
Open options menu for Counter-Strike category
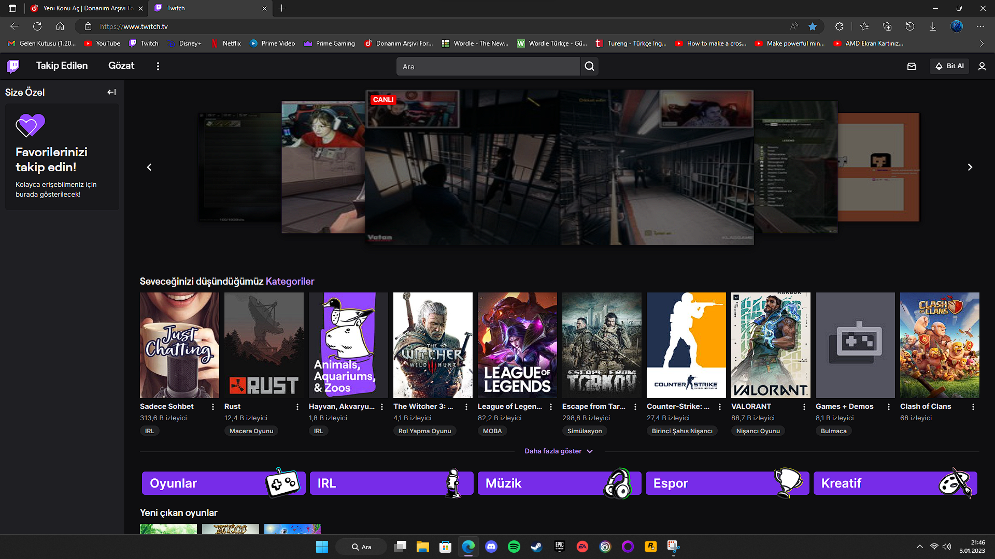point(720,407)
